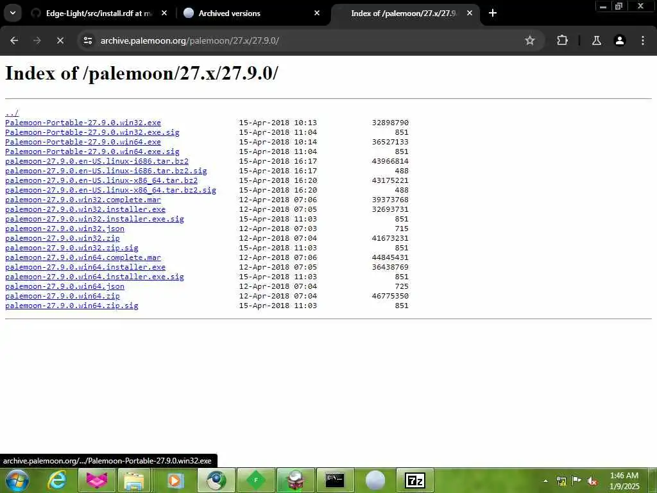Image resolution: width=657 pixels, height=493 pixels.
Task: Go back to the previous page
Action: (14, 40)
